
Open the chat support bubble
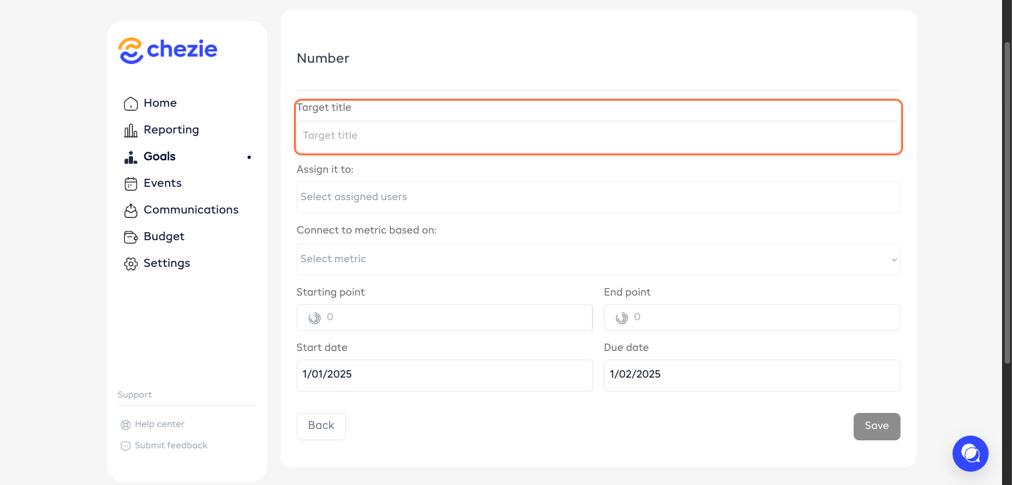(x=970, y=454)
